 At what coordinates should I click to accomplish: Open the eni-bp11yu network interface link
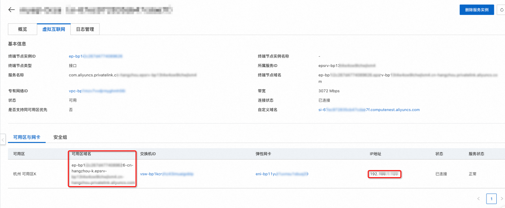(x=281, y=174)
